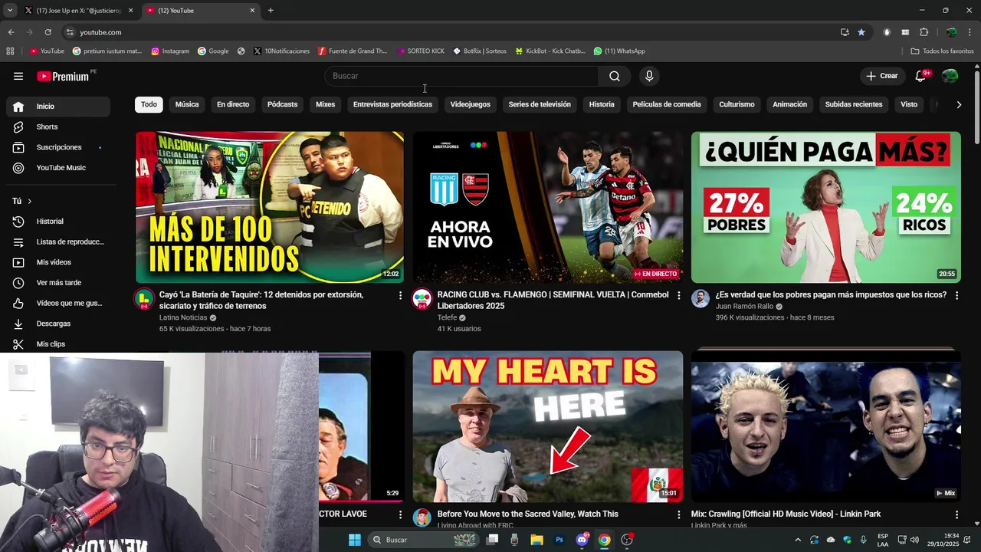981x552 pixels.
Task: Open the YouTube hamburger guide menu
Action: pyautogui.click(x=18, y=76)
